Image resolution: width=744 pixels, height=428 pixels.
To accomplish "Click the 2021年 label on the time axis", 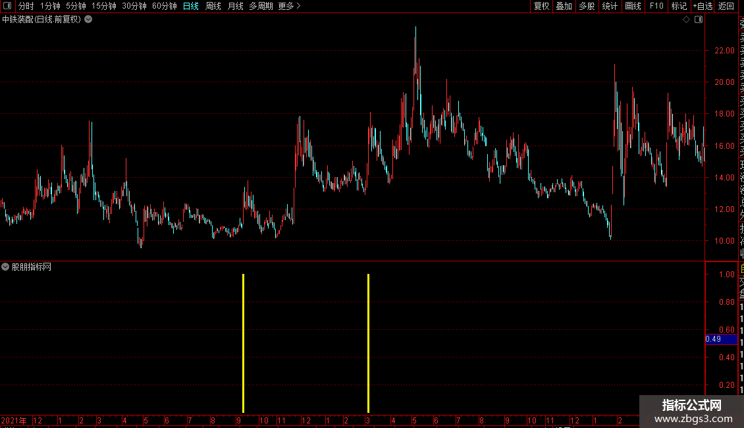I will point(14,420).
